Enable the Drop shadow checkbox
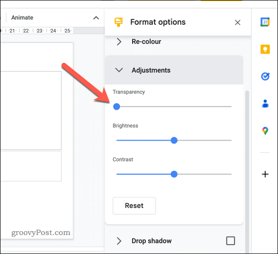The width and height of the screenshot is (278, 254). (x=231, y=241)
